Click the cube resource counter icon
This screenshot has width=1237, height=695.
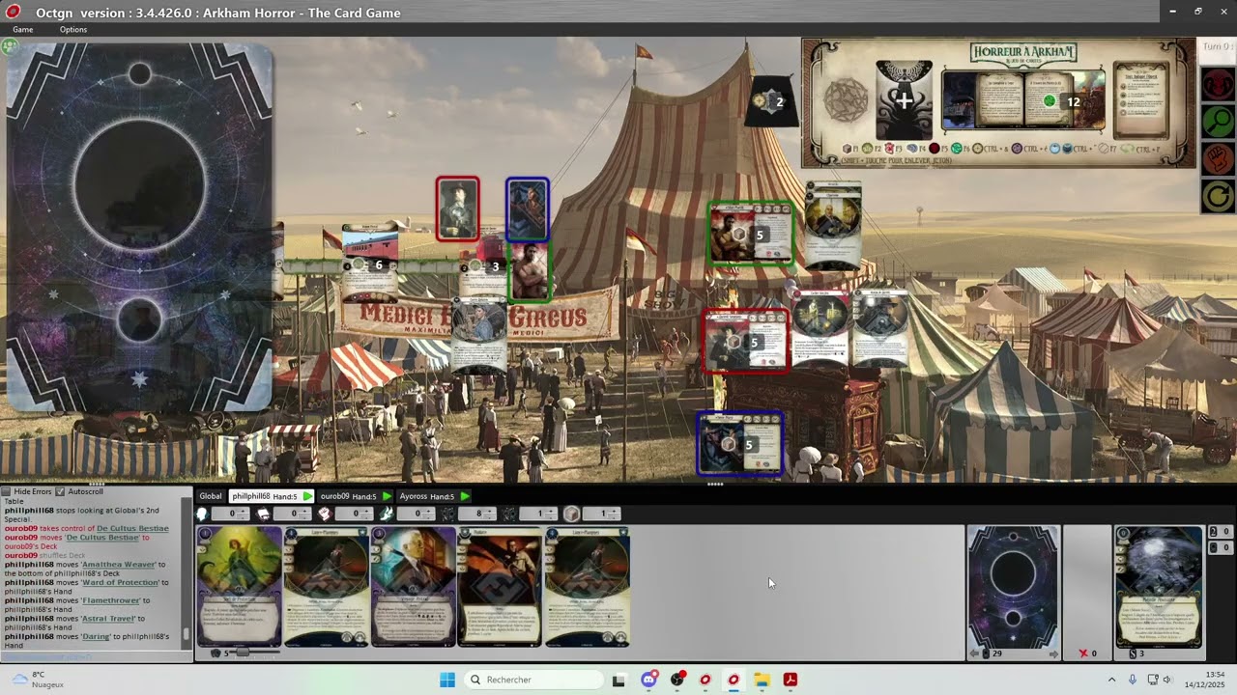tap(572, 514)
